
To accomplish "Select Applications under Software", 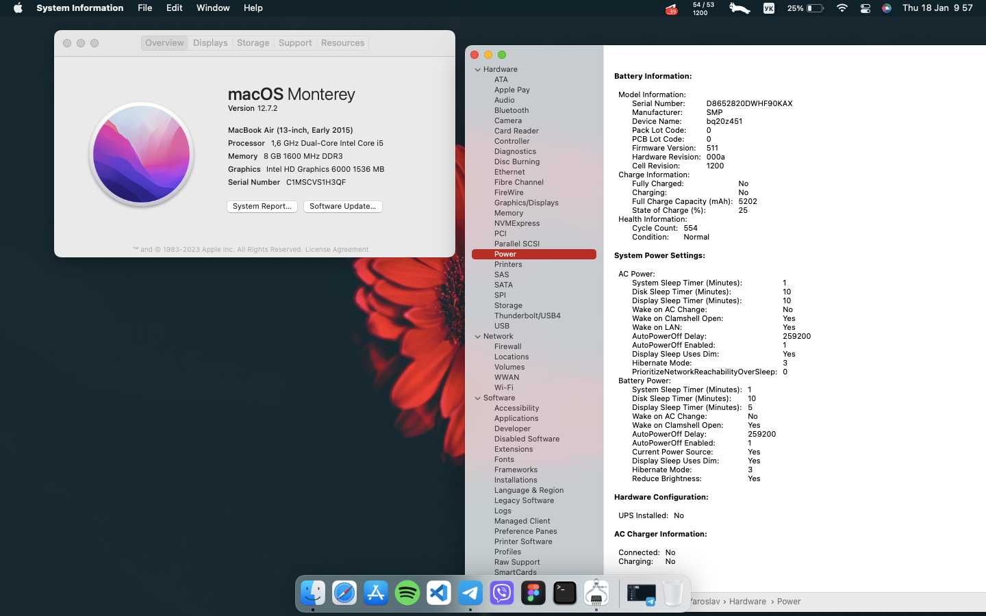I will click(516, 418).
